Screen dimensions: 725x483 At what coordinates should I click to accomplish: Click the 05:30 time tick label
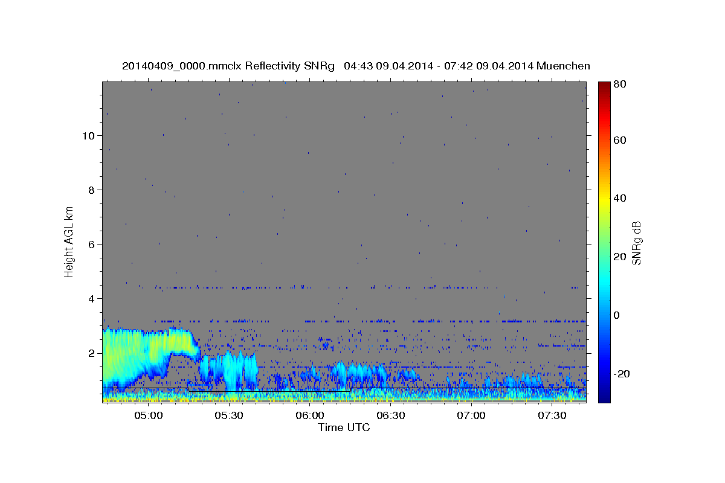click(229, 416)
